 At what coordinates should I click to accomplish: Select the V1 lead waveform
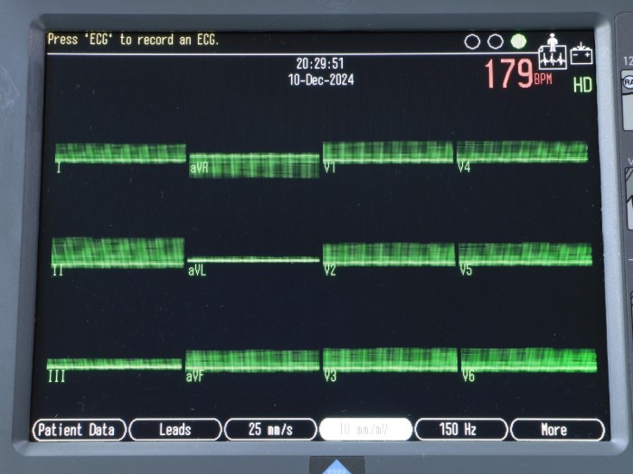(x=388, y=153)
